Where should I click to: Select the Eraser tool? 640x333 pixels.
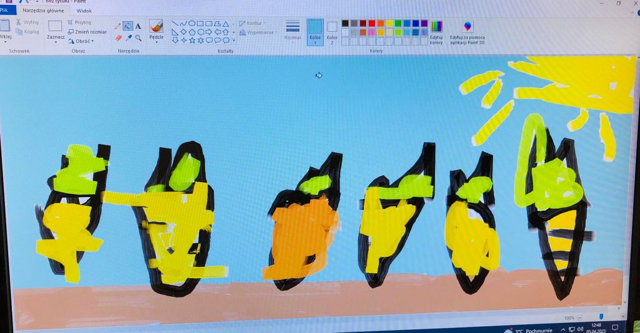[118, 38]
